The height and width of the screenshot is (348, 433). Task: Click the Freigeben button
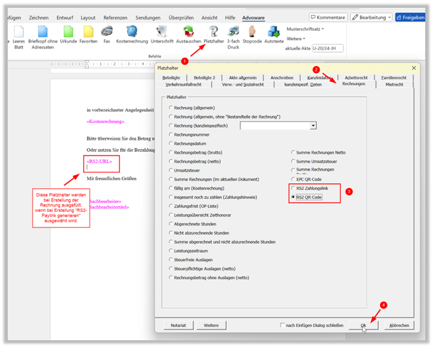(x=410, y=17)
